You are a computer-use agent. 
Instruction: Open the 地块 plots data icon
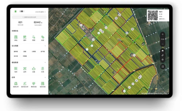tap(16, 68)
